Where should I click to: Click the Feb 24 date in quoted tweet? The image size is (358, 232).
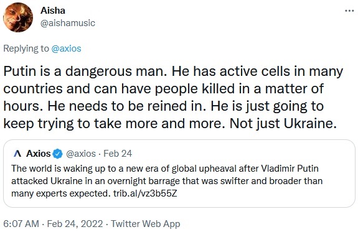tap(118, 154)
